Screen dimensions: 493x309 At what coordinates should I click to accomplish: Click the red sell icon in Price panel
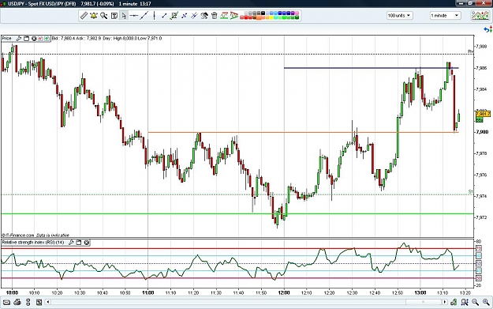point(40,39)
